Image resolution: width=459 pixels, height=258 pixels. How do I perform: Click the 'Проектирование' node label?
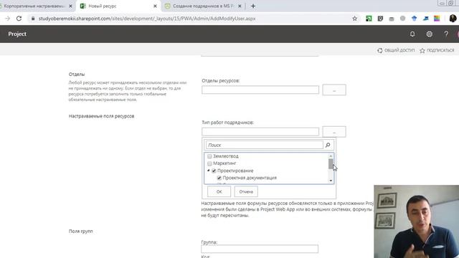click(x=235, y=171)
